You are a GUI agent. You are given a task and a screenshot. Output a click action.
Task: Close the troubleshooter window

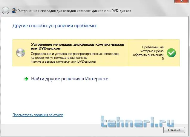pos(182,1)
